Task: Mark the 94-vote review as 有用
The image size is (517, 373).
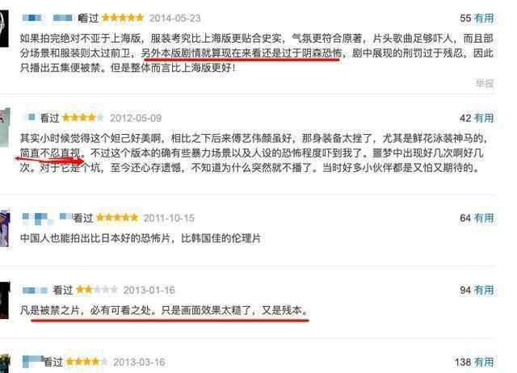Action: (484, 290)
